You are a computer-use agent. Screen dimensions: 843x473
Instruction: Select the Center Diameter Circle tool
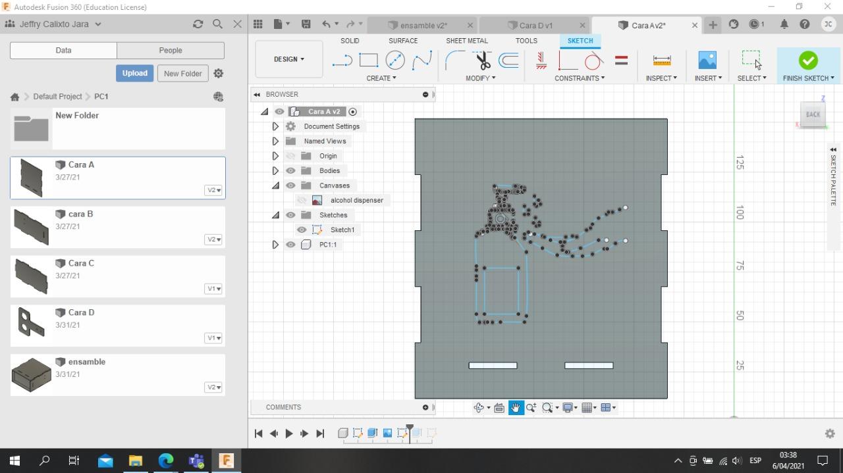coord(395,61)
